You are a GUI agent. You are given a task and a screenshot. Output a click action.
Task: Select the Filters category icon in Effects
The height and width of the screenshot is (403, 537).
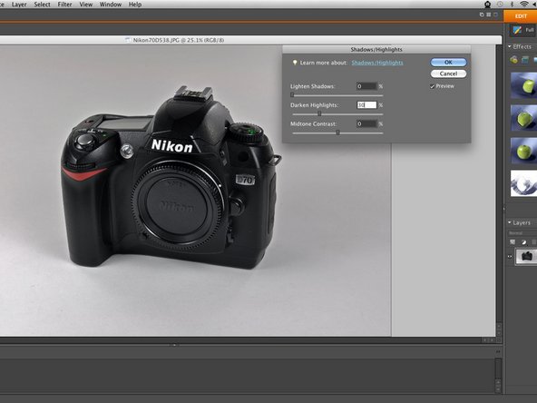pos(513,60)
